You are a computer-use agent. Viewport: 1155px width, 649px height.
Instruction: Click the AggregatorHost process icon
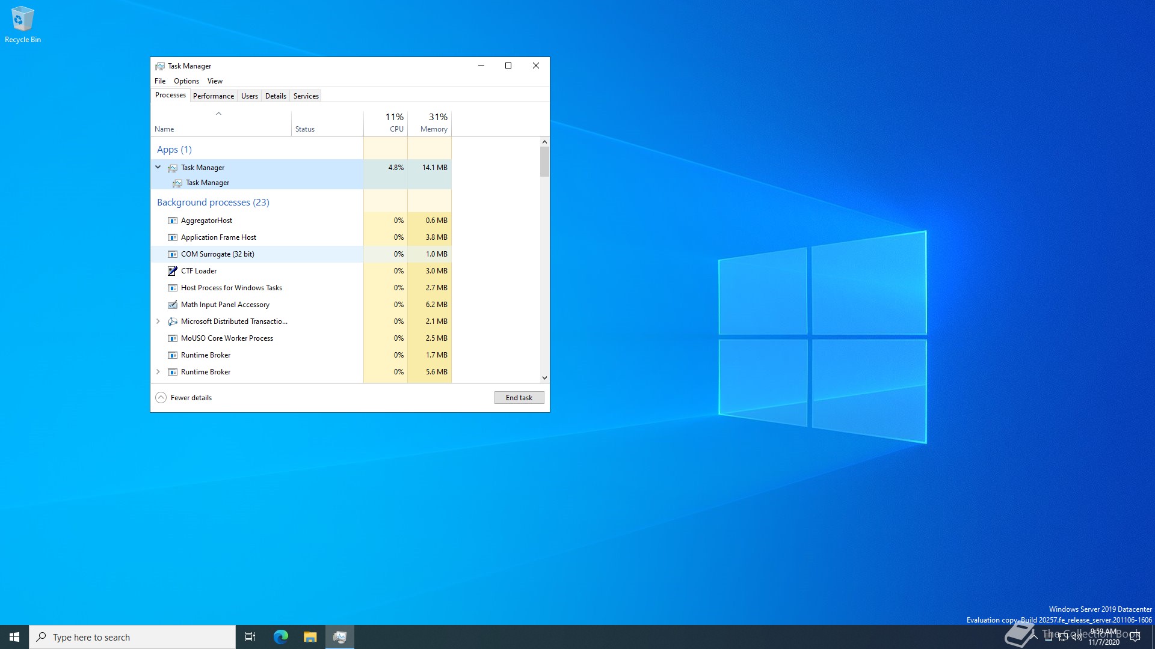[173, 221]
